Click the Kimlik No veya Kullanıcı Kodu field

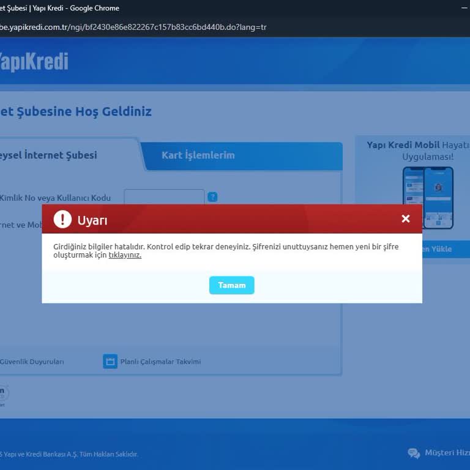[164, 197]
